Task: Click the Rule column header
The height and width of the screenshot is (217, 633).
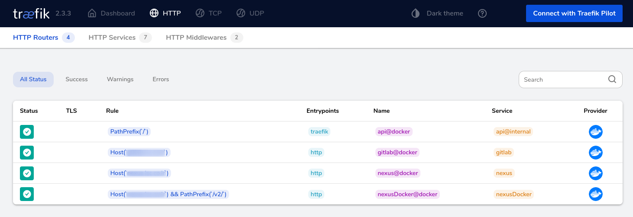Action: [x=112, y=111]
